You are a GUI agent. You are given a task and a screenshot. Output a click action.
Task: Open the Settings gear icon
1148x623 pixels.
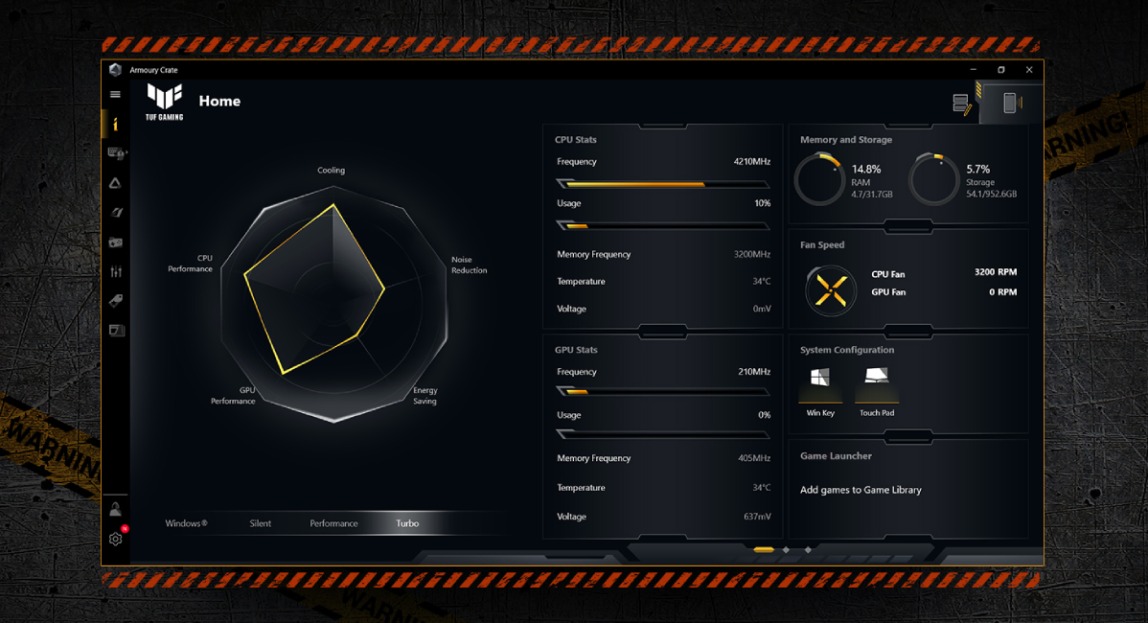pos(116,539)
